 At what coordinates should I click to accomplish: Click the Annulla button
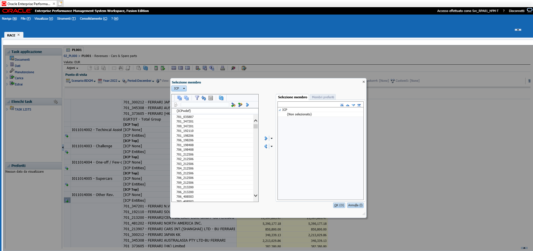pyautogui.click(x=355, y=205)
